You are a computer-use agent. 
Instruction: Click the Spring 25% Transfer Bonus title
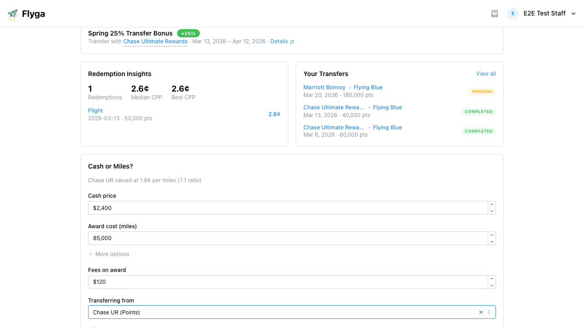point(130,33)
